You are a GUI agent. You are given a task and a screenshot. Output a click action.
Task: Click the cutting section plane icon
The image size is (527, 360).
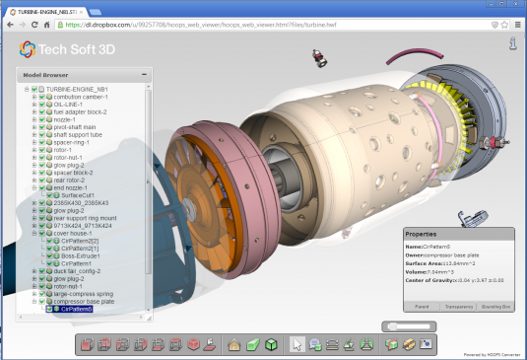(391, 345)
